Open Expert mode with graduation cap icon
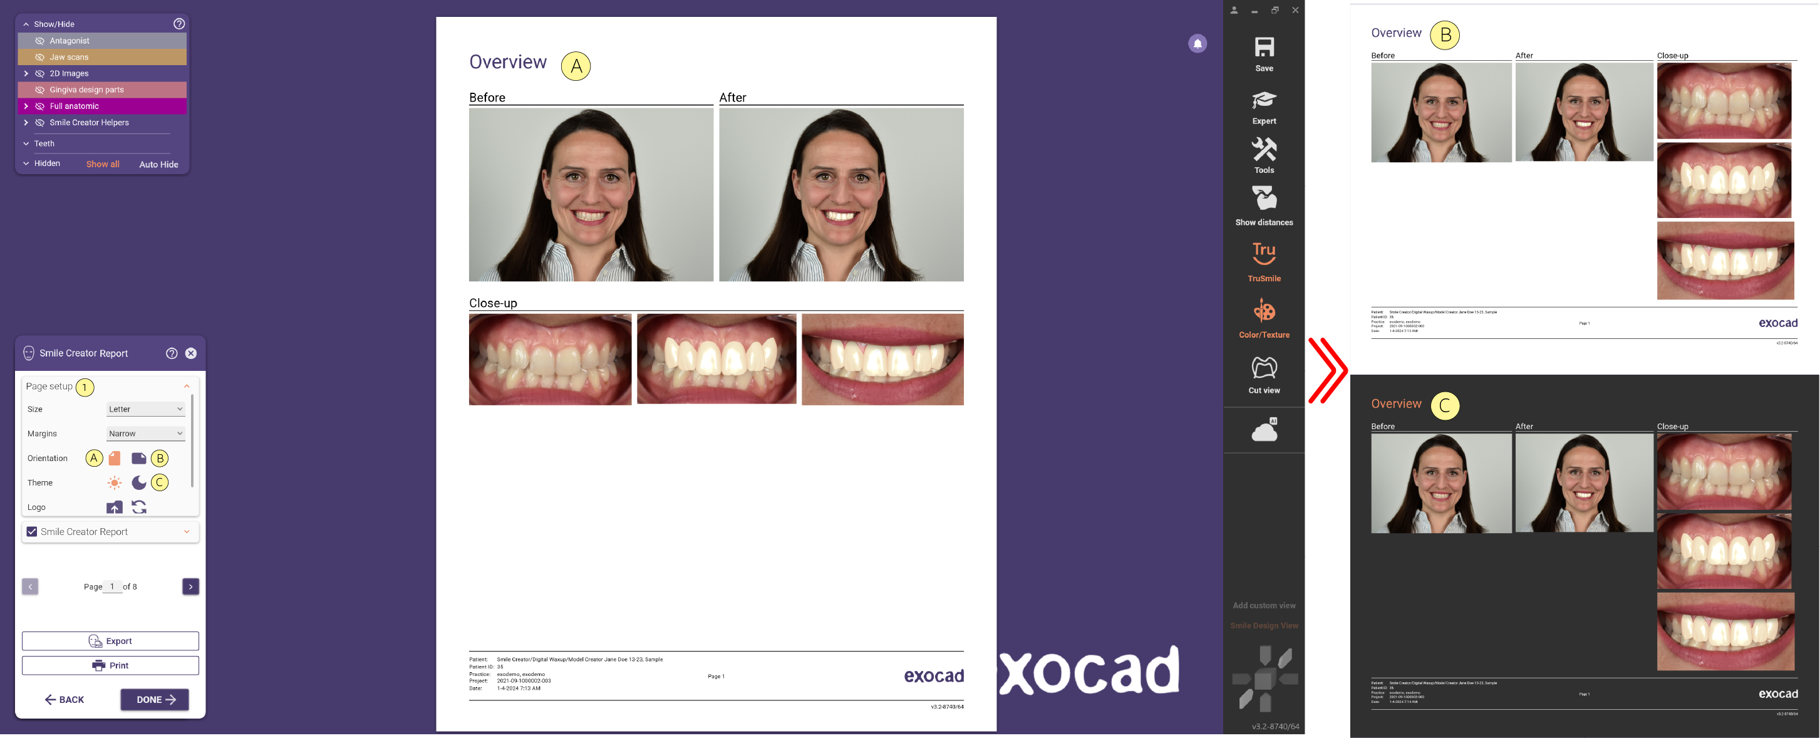 [x=1263, y=100]
